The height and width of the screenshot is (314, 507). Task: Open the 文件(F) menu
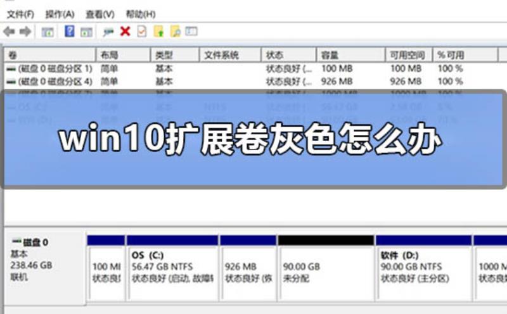pyautogui.click(x=20, y=14)
